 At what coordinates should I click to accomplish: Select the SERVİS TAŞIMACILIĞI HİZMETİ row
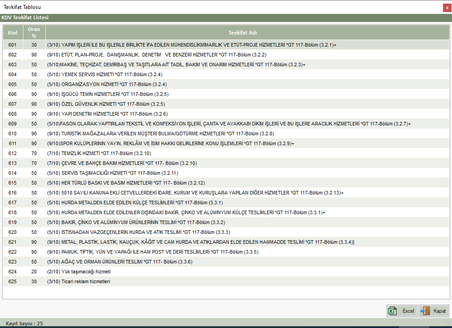click(226, 173)
